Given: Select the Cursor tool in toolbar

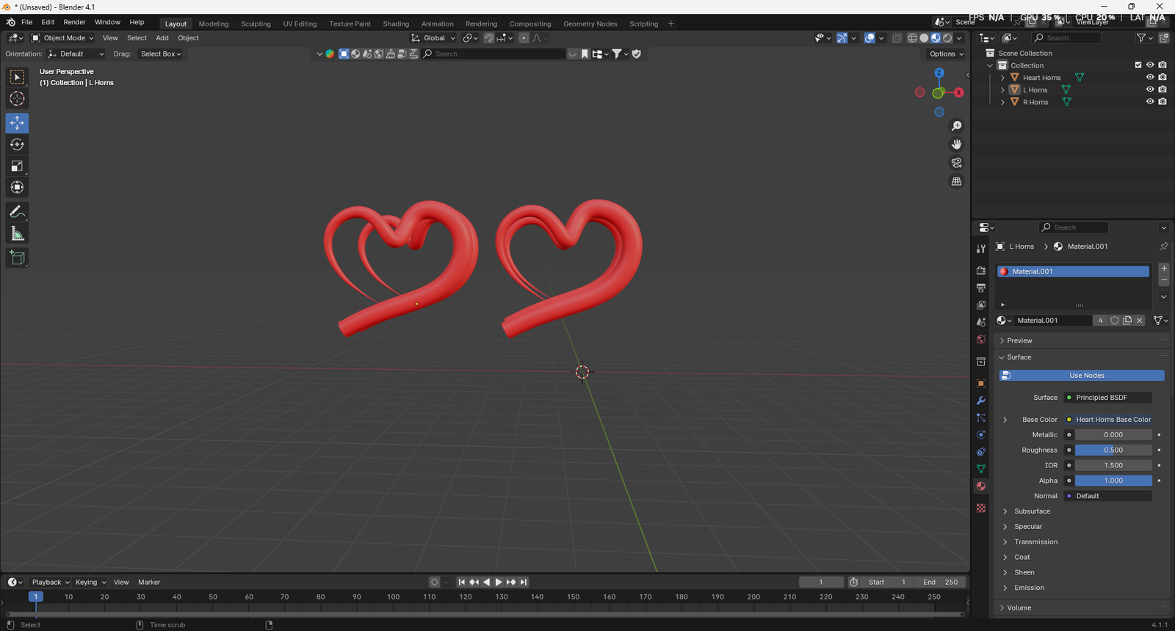Looking at the screenshot, I should click(17, 99).
